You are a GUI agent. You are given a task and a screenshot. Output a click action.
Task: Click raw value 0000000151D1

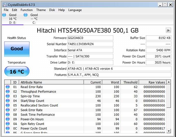pyautogui.click(x=154, y=101)
